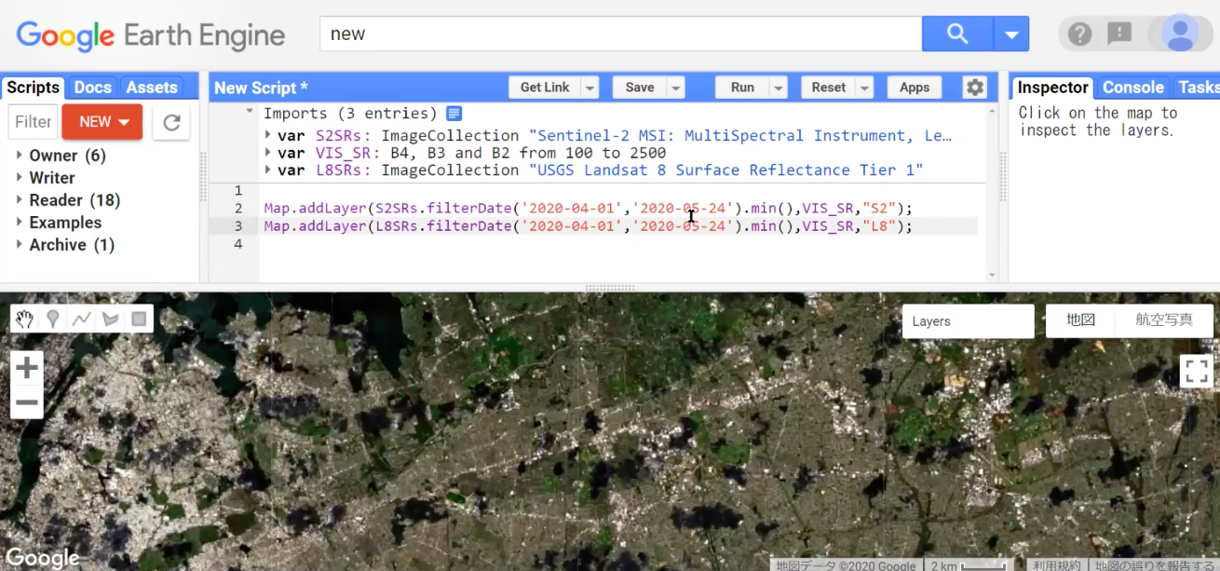Screen dimensions: 1220x571
Task: Run the script
Action: pyautogui.click(x=742, y=88)
